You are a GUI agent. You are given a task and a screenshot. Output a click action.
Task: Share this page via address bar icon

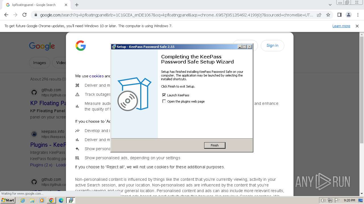coord(319,15)
